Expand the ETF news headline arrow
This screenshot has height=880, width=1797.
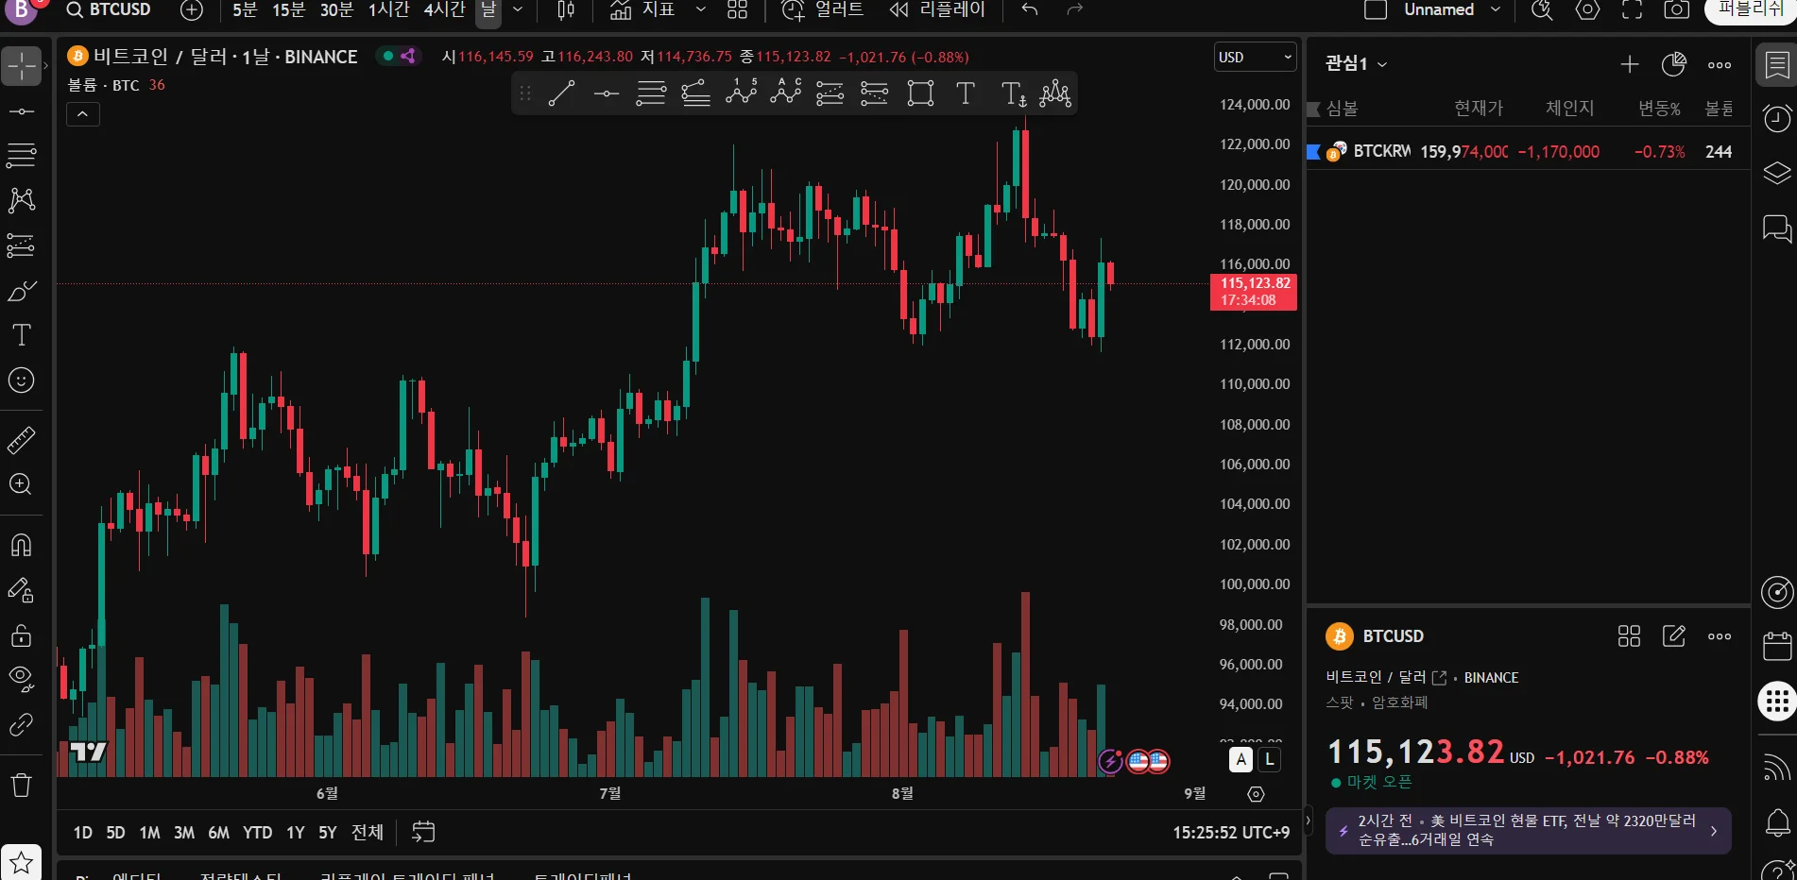point(1714,831)
